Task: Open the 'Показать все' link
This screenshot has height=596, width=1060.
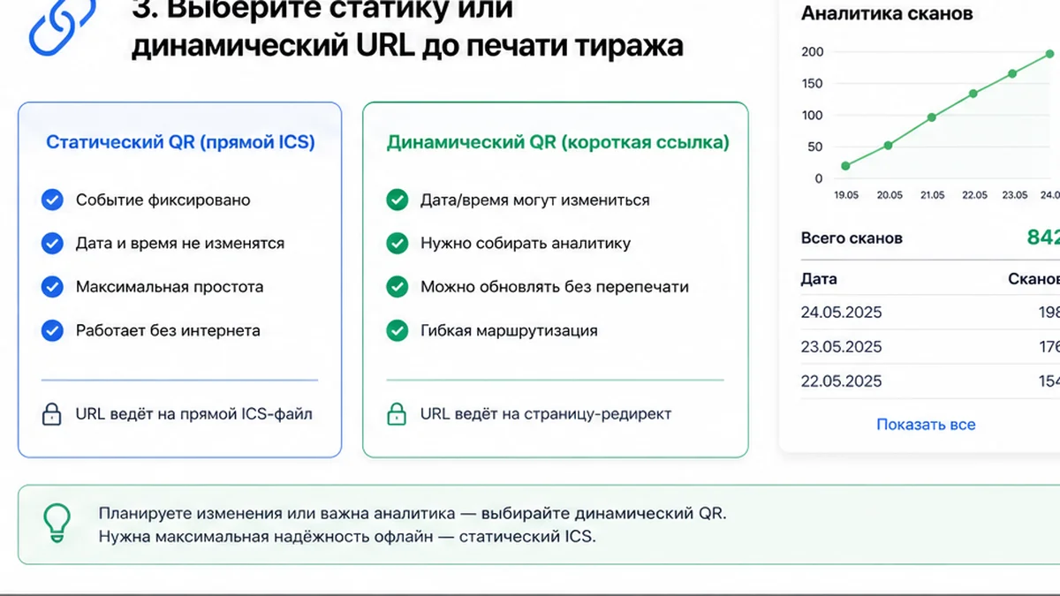Action: [926, 425]
